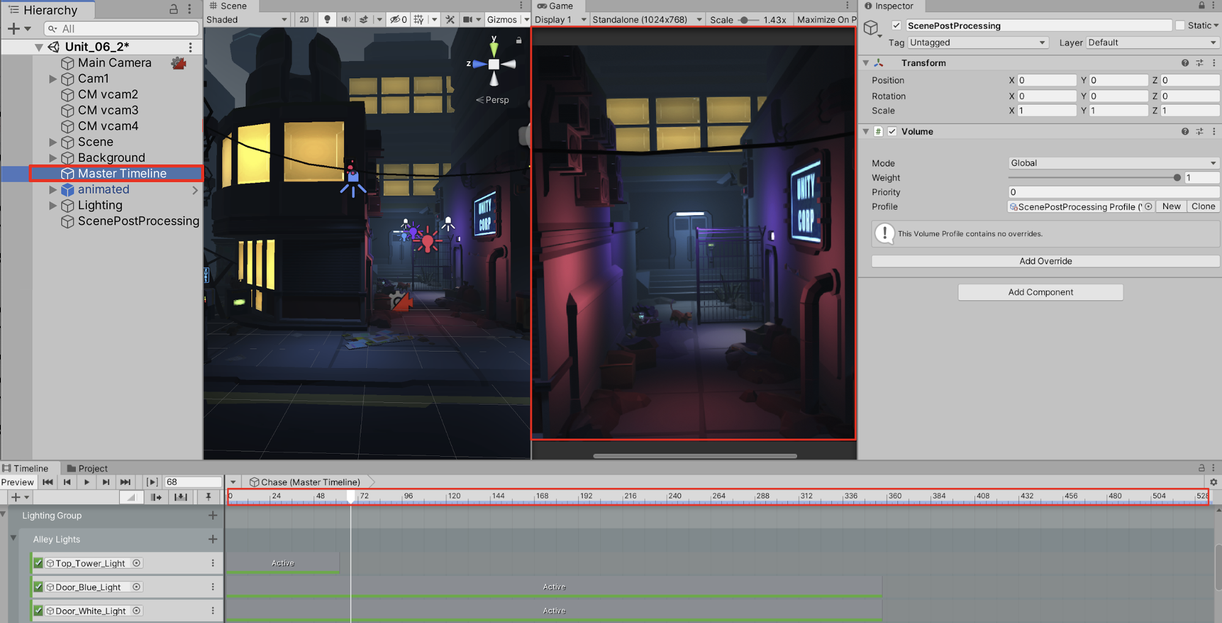Image resolution: width=1222 pixels, height=623 pixels.
Task: Toggle scene audio speaker icon
Action: [x=346, y=20]
